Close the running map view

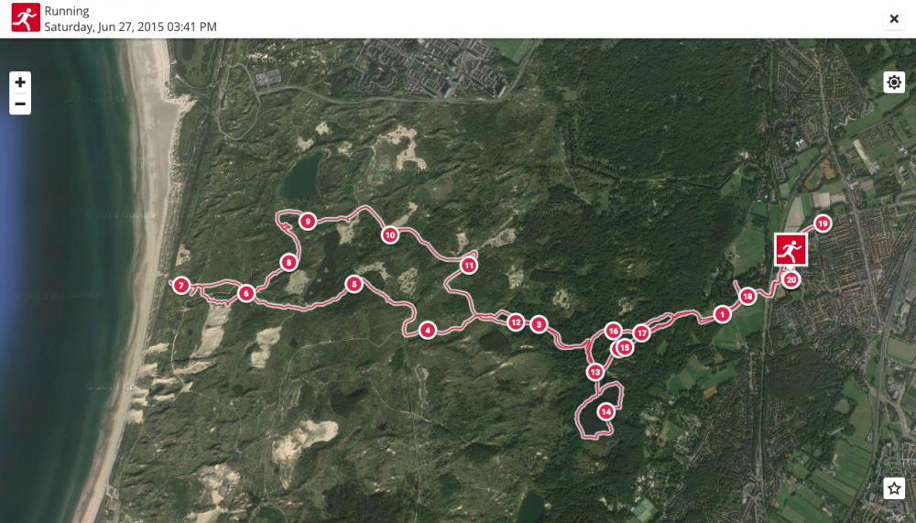894,18
